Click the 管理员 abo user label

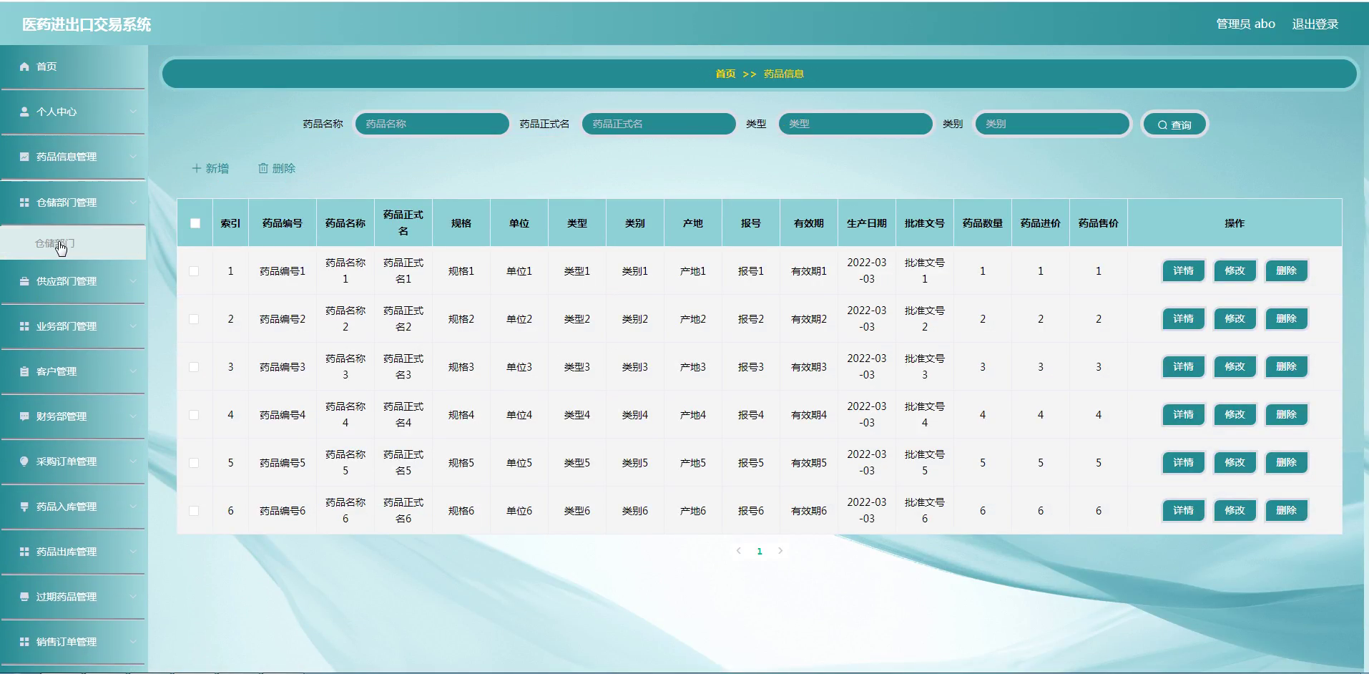(1245, 24)
